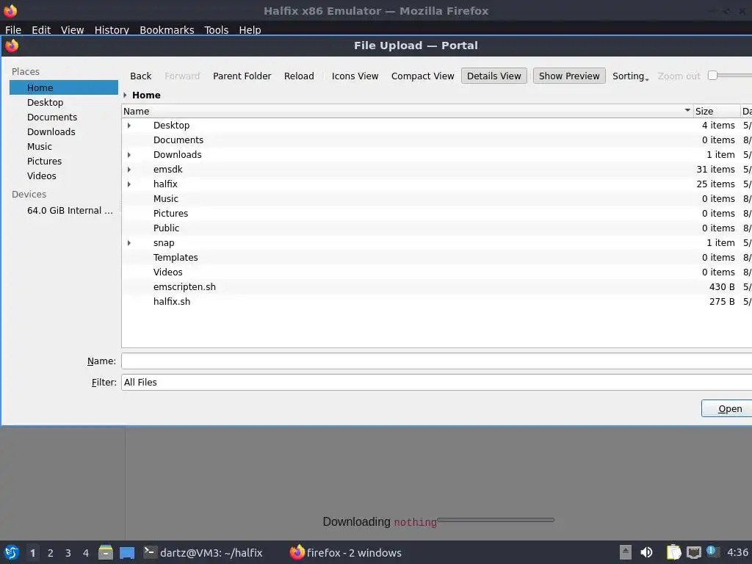Switch to workspace 2

click(51, 553)
